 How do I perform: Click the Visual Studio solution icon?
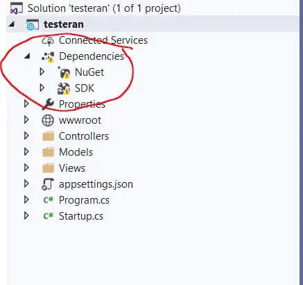tap(16, 8)
